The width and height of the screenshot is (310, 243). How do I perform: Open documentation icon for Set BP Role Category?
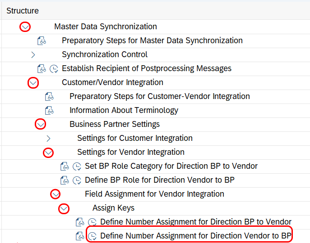pos(65,166)
